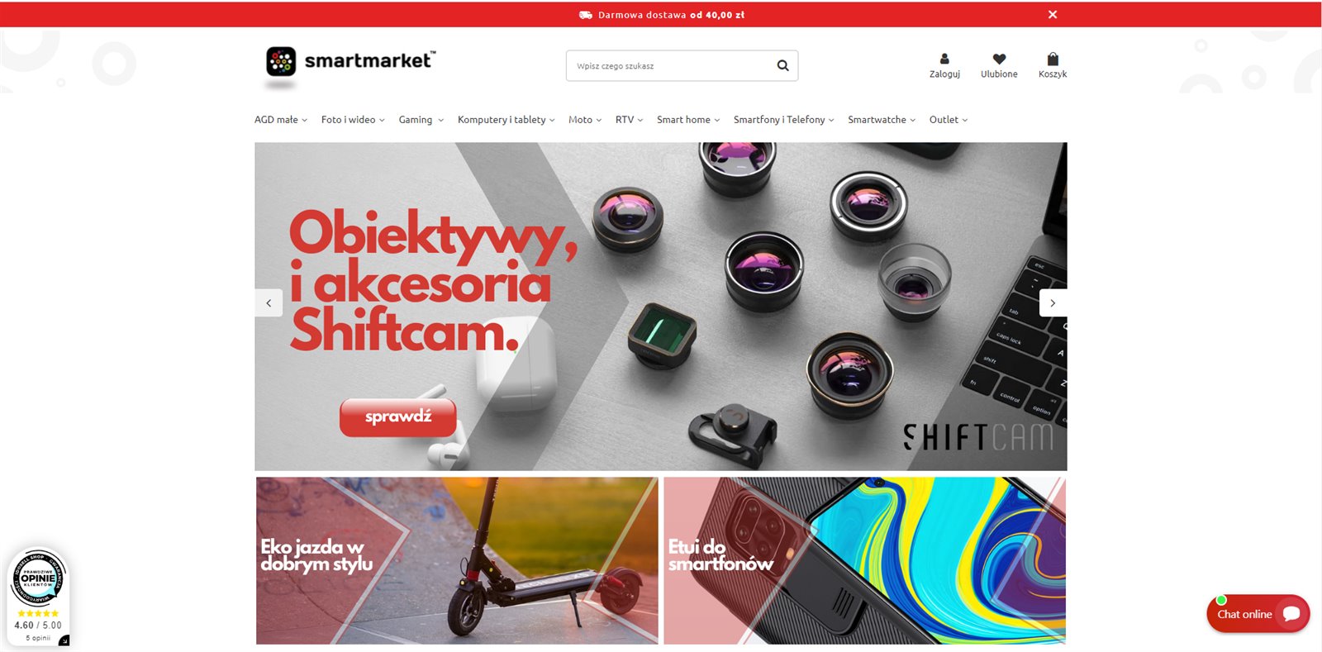Open the Smartfony i Telefony menu
This screenshot has width=1322, height=652.
[x=784, y=120]
